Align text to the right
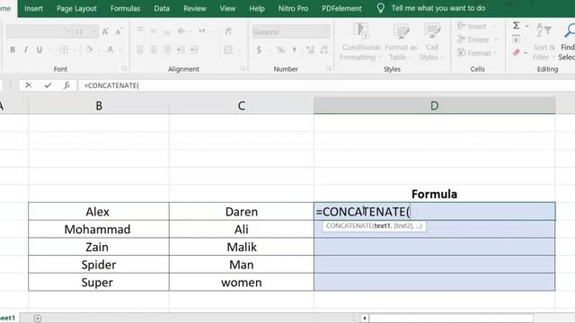The height and width of the screenshot is (323, 575). (167, 49)
